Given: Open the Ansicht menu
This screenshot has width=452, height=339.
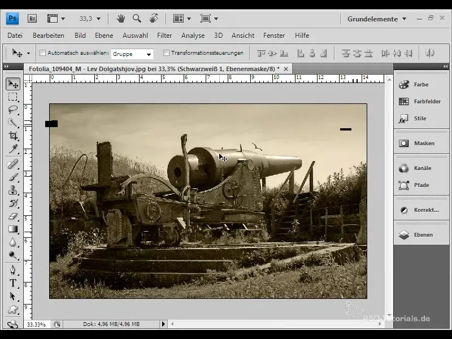Looking at the screenshot, I should (243, 36).
